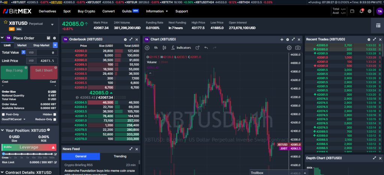Open the GoodTillCancel dropdown
The width and height of the screenshot is (384, 175).
pyautogui.click(x=13, y=119)
